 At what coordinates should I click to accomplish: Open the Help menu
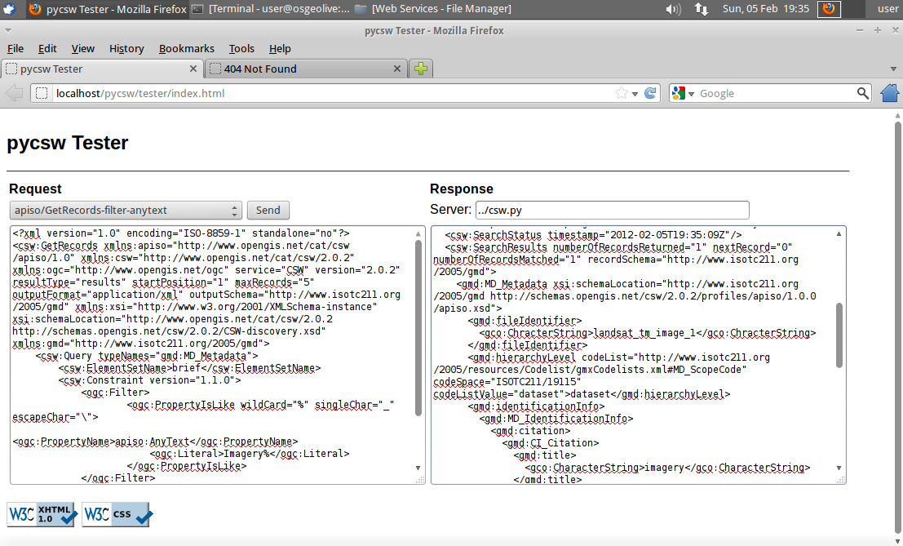coord(280,48)
